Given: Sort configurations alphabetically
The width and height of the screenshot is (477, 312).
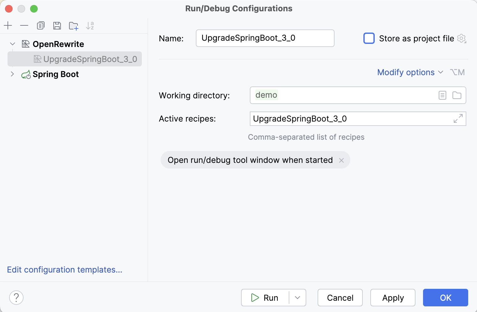Looking at the screenshot, I should click(90, 25).
